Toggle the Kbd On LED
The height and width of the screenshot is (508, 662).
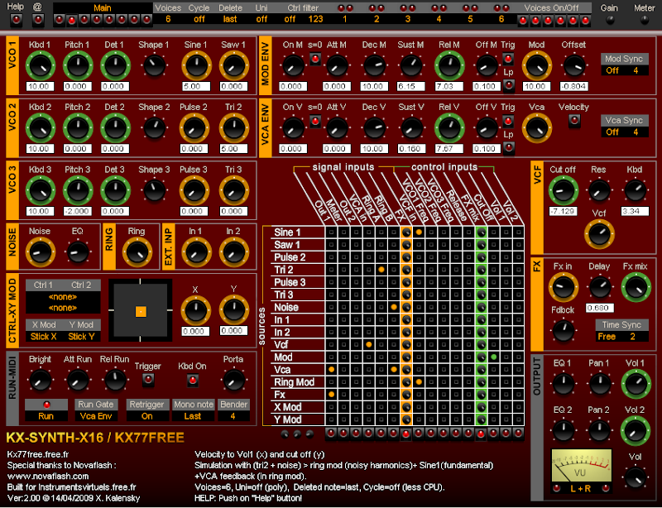click(193, 381)
